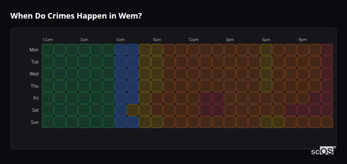
Task: Click the 'Fri' row label
Action: coord(36,98)
